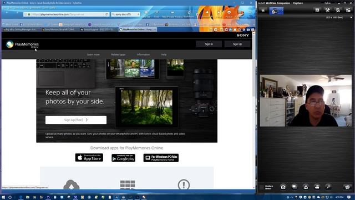This screenshot has width=355, height=200.
Task: Click the browser back arrow button
Action: (7, 13)
